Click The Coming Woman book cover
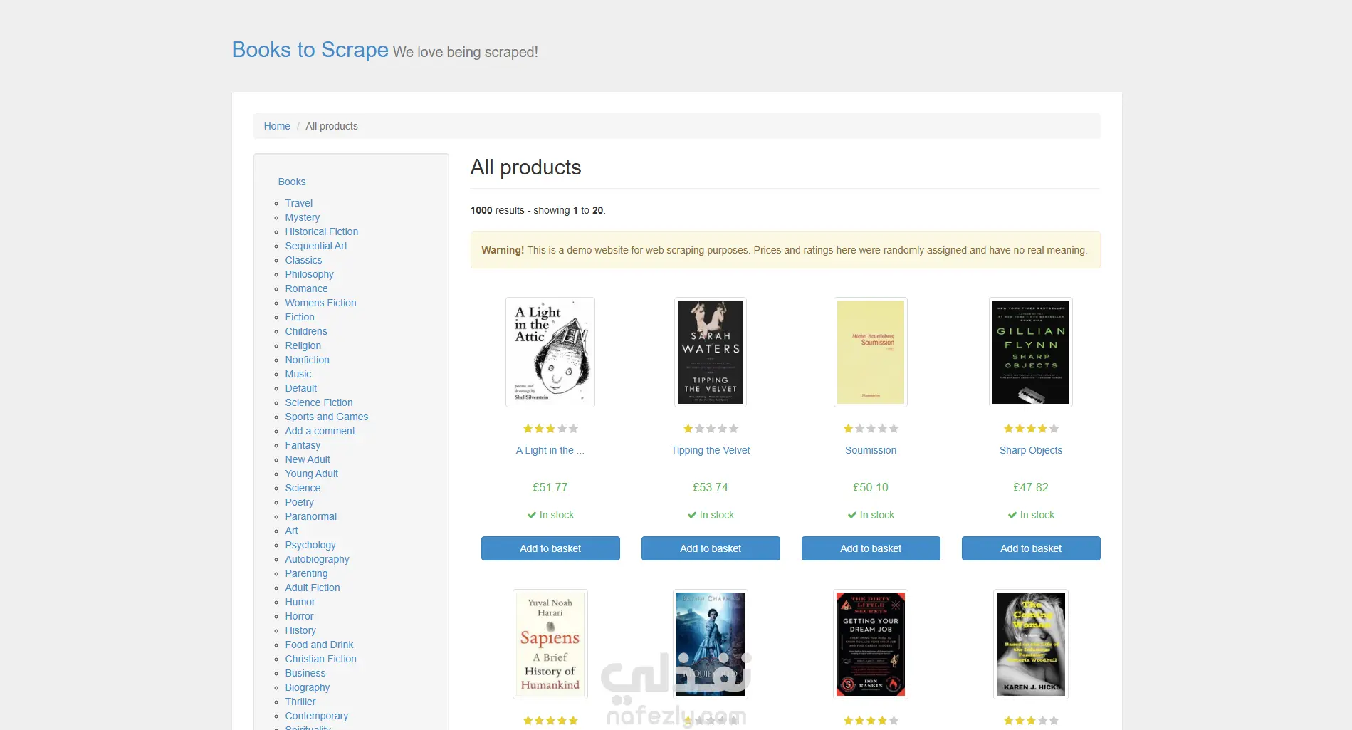Screen dimensions: 1352x730 (1030, 644)
